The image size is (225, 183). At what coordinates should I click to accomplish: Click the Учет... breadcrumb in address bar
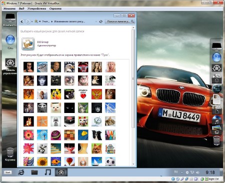click(x=45, y=21)
